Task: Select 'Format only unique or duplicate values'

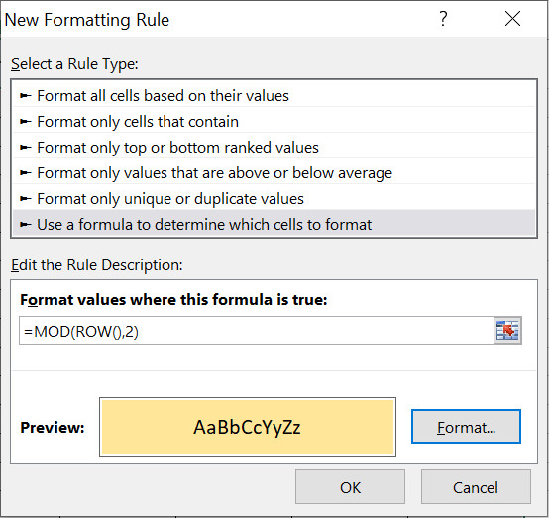Action: (x=274, y=198)
